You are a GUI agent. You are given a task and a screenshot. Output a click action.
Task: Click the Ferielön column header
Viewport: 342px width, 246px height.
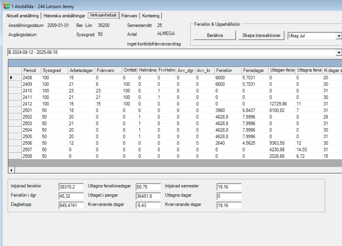coord(228,70)
